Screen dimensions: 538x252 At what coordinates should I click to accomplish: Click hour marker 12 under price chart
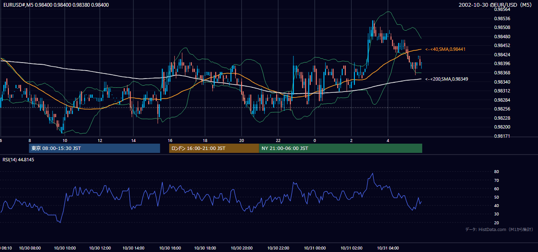(100, 140)
